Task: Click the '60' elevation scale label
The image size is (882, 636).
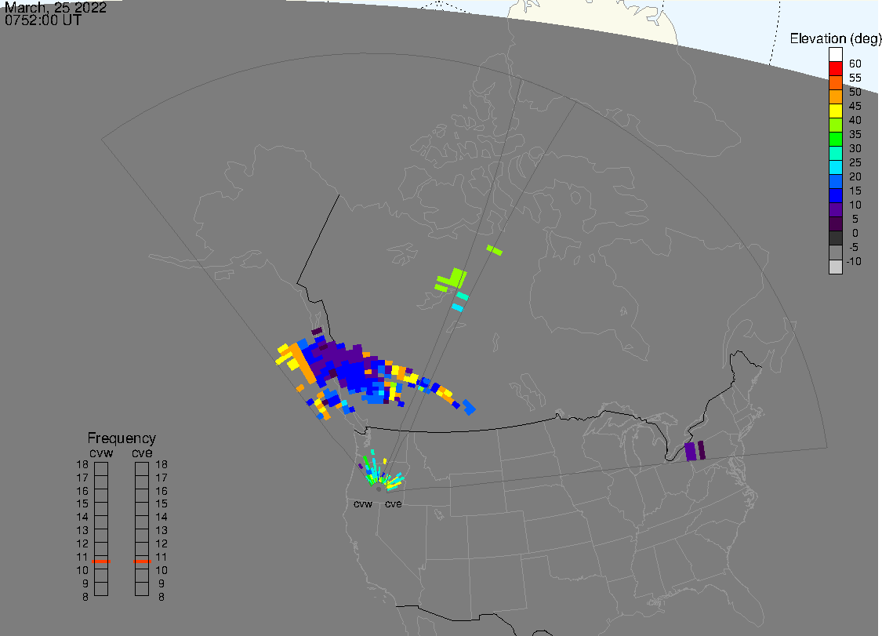Action: click(x=855, y=64)
